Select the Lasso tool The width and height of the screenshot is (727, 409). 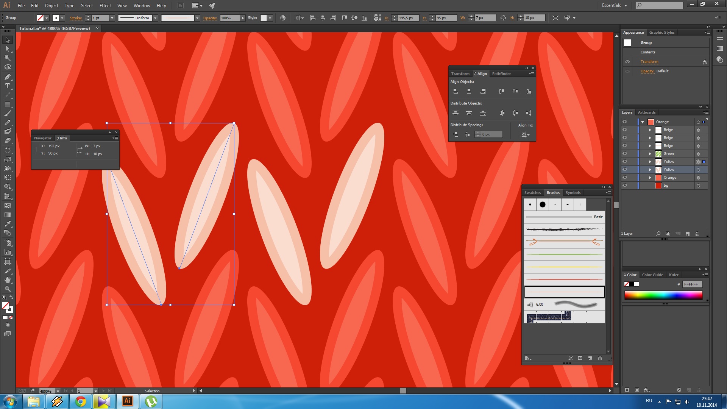point(7,67)
